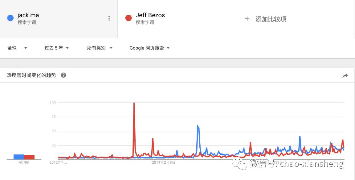The height and width of the screenshot is (180, 355).
Task: Click the tallest blue spike above 50
Action: (x=198, y=126)
